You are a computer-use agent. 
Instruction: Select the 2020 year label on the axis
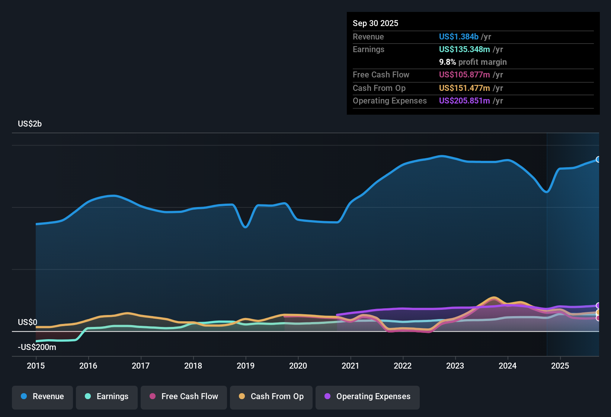coord(298,366)
